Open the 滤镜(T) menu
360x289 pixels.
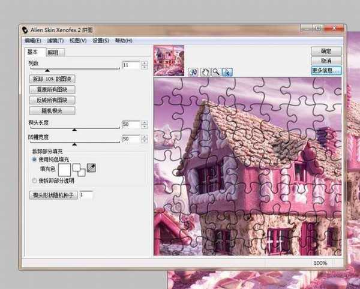[x=55, y=41]
